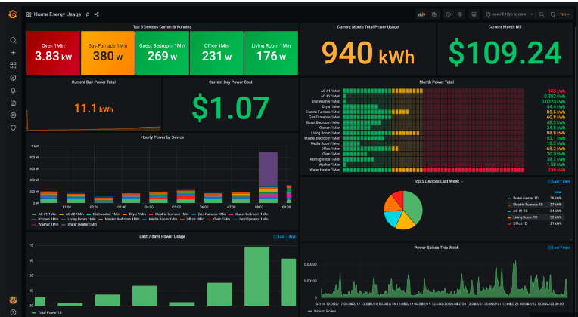The height and width of the screenshot is (317, 578).
Task: Click the zoom out time range icon
Action: coord(542,14)
